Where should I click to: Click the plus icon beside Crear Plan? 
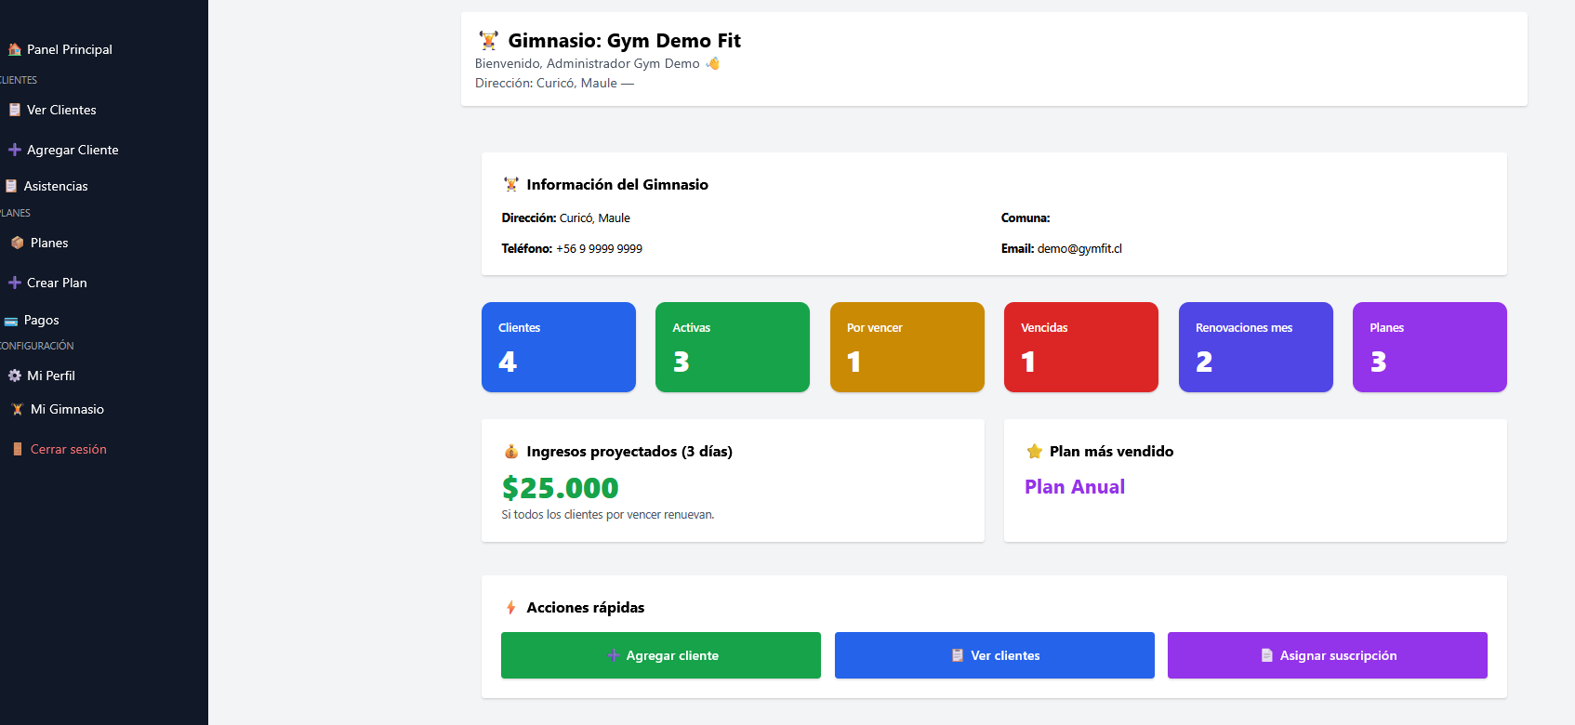click(15, 283)
